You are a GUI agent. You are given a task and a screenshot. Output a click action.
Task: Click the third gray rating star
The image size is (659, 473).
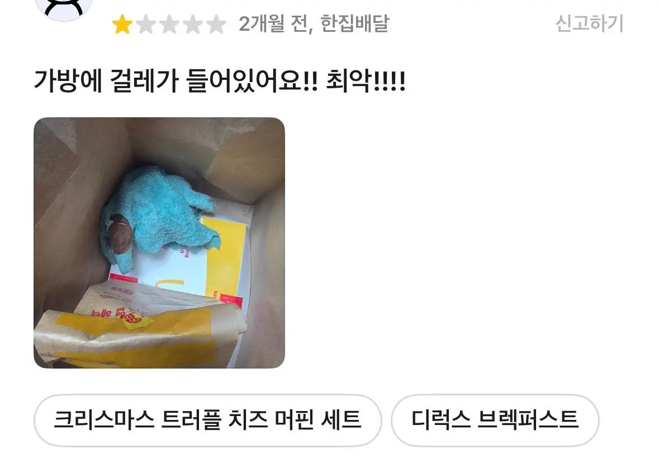pyautogui.click(x=169, y=24)
